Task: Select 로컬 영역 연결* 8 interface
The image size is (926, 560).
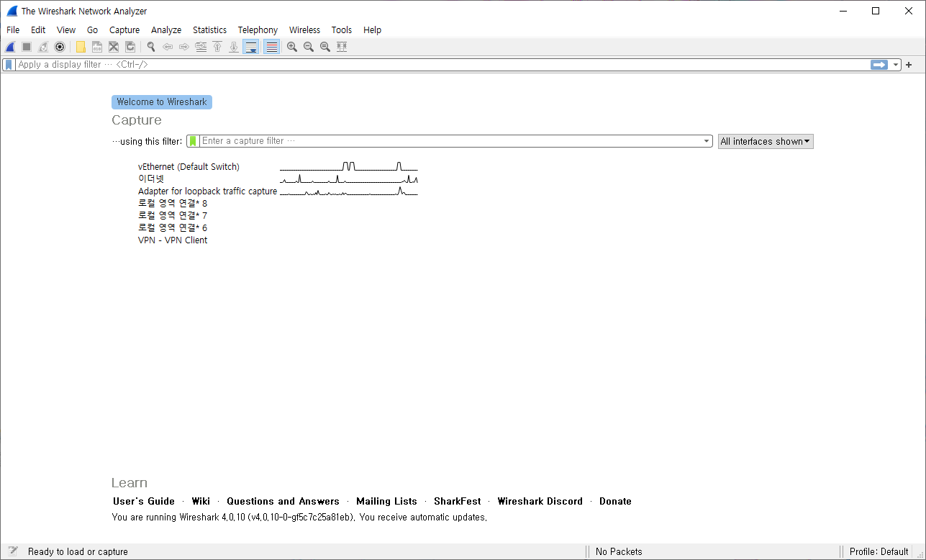Action: tap(173, 204)
